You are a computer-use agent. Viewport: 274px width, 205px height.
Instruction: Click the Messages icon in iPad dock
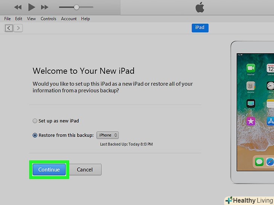tap(259, 162)
